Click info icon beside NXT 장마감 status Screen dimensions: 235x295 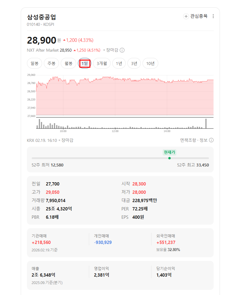(x=122, y=50)
